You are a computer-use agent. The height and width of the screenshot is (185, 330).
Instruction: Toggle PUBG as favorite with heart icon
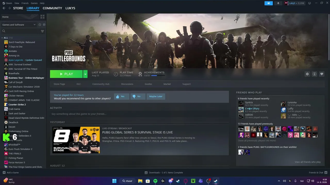(x=322, y=74)
